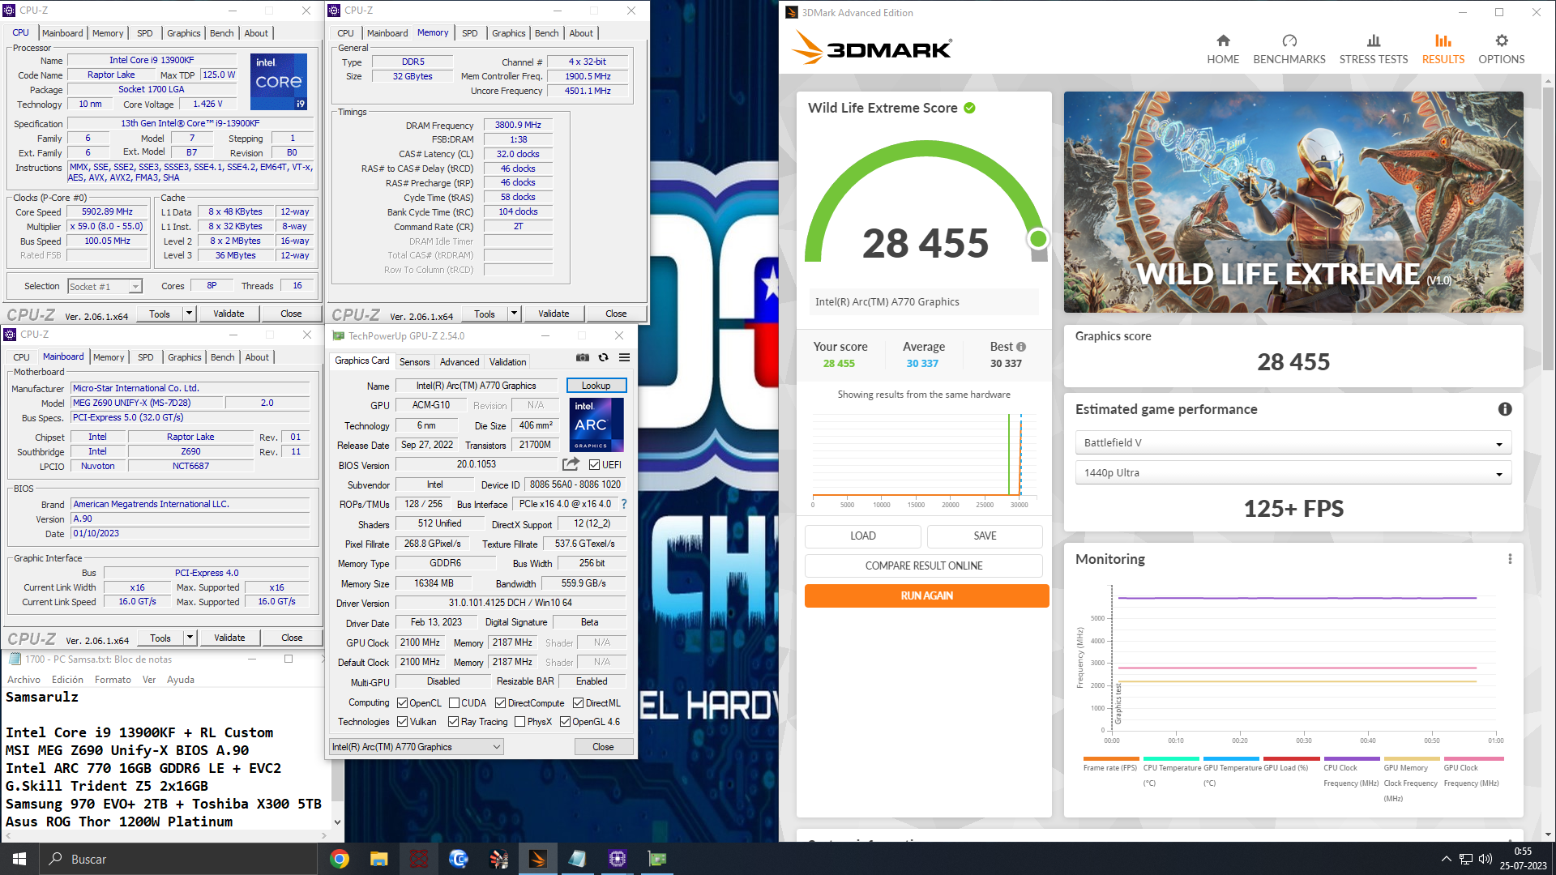Click GPU-Z BIOS export share icon
1556x875 pixels.
pos(571,464)
